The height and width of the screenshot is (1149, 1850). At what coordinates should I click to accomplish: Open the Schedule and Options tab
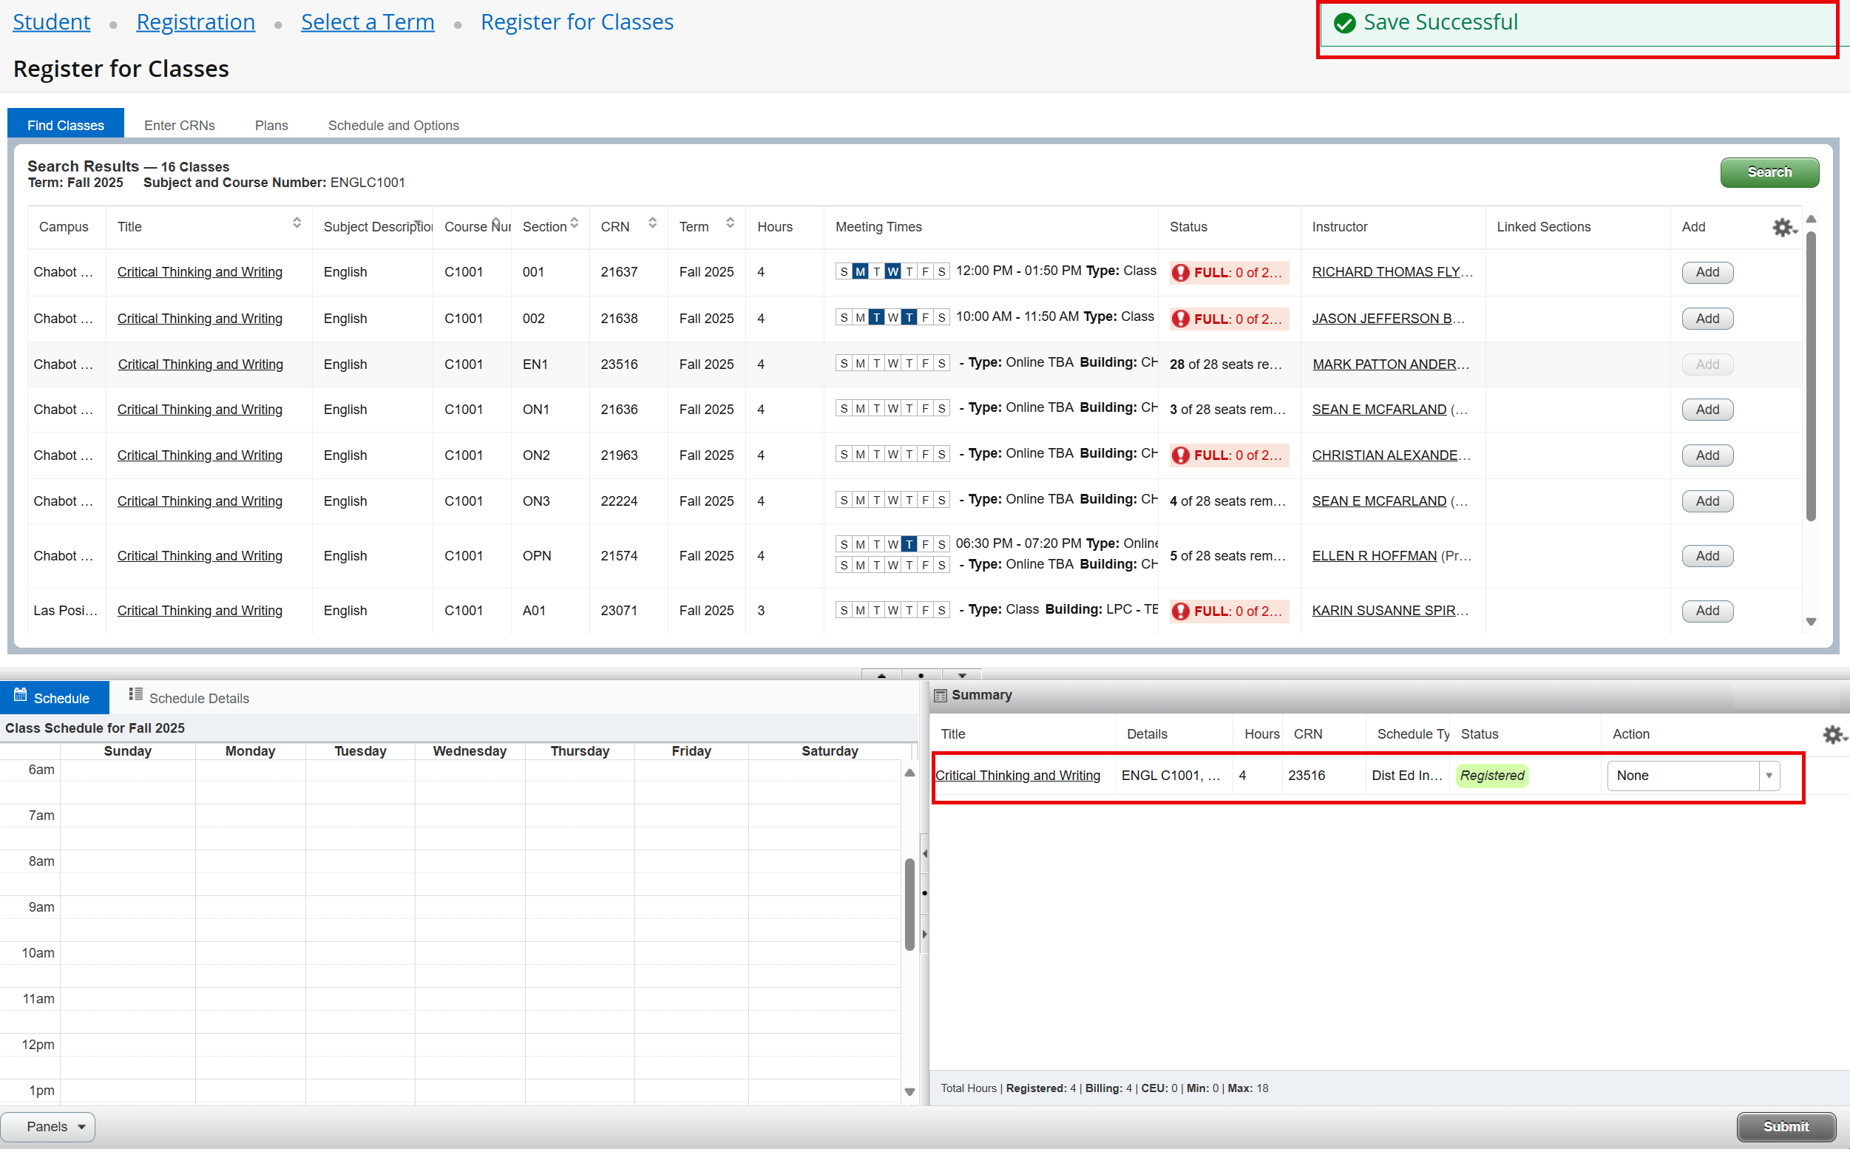[393, 126]
